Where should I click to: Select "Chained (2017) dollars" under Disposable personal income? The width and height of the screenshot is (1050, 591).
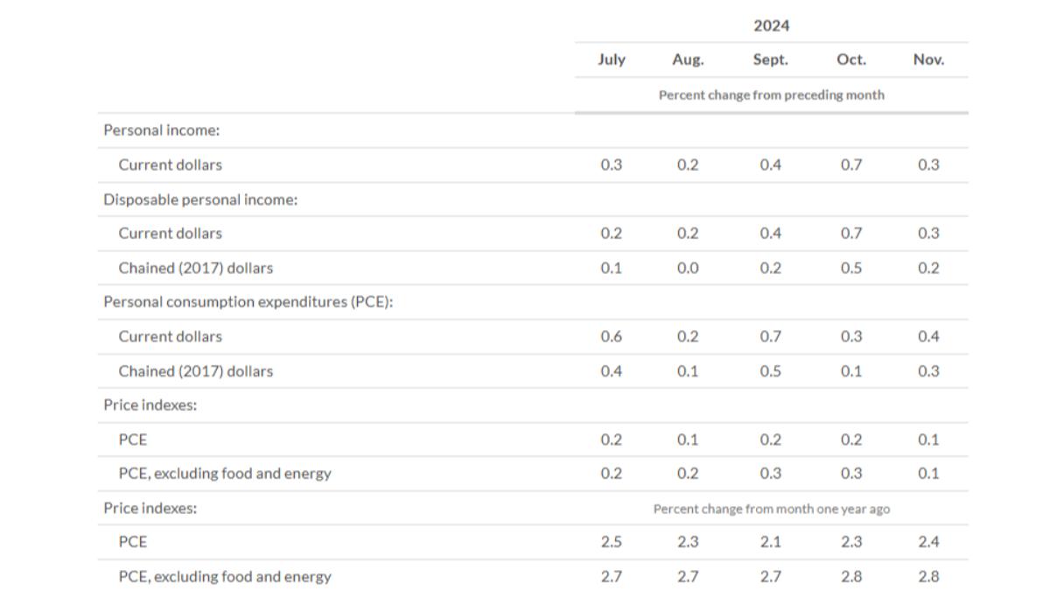(196, 268)
